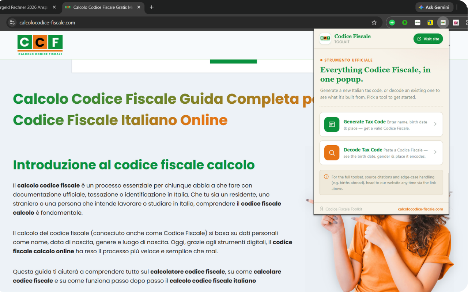The height and width of the screenshot is (292, 468).
Task: Bookmark this page with the star icon
Action: click(374, 23)
